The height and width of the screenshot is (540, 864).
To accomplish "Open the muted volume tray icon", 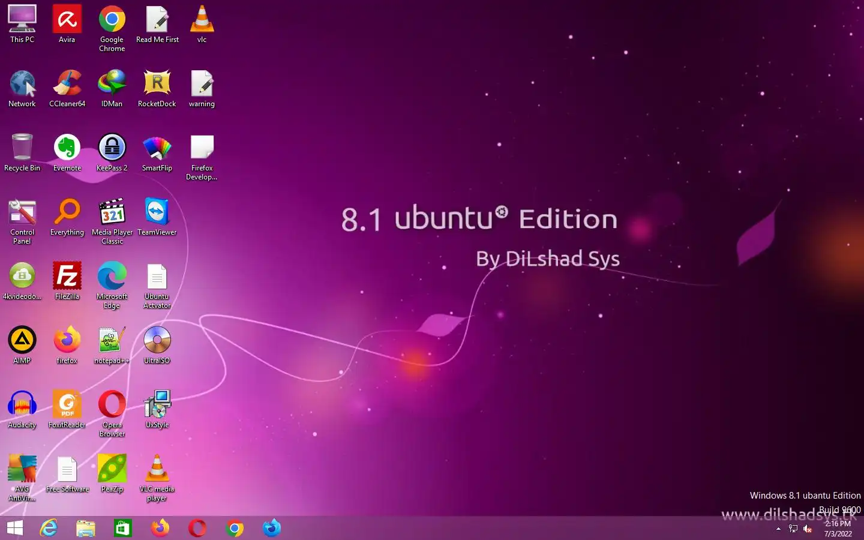I will (x=808, y=529).
